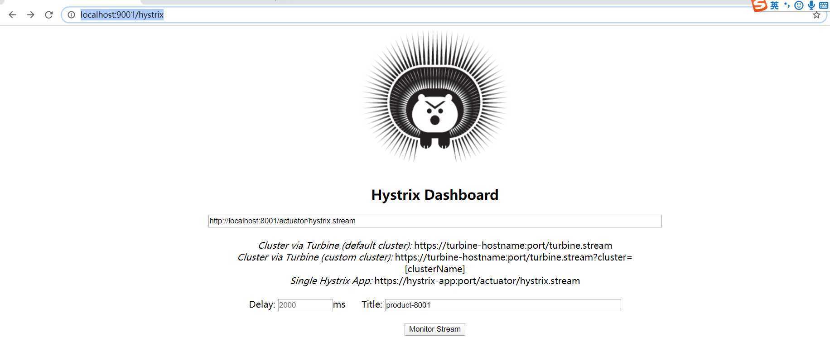
Task: Click the 'Cluster via Turbine (default cluster):' label
Action: tap(335, 246)
